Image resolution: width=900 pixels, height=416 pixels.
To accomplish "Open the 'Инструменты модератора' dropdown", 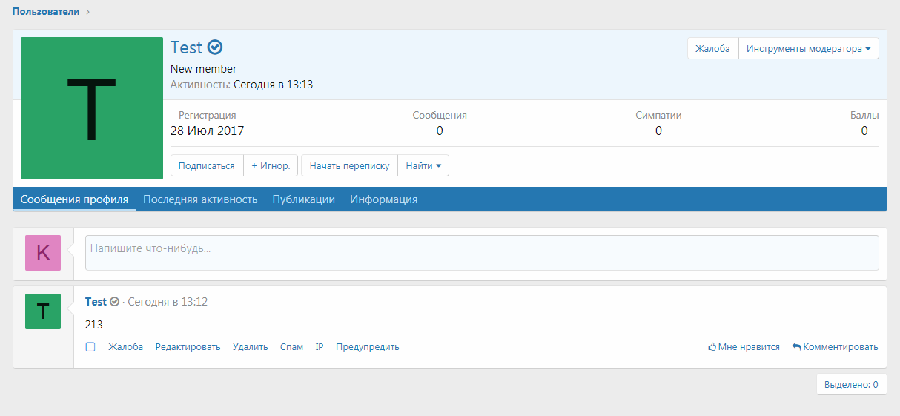I will point(808,48).
